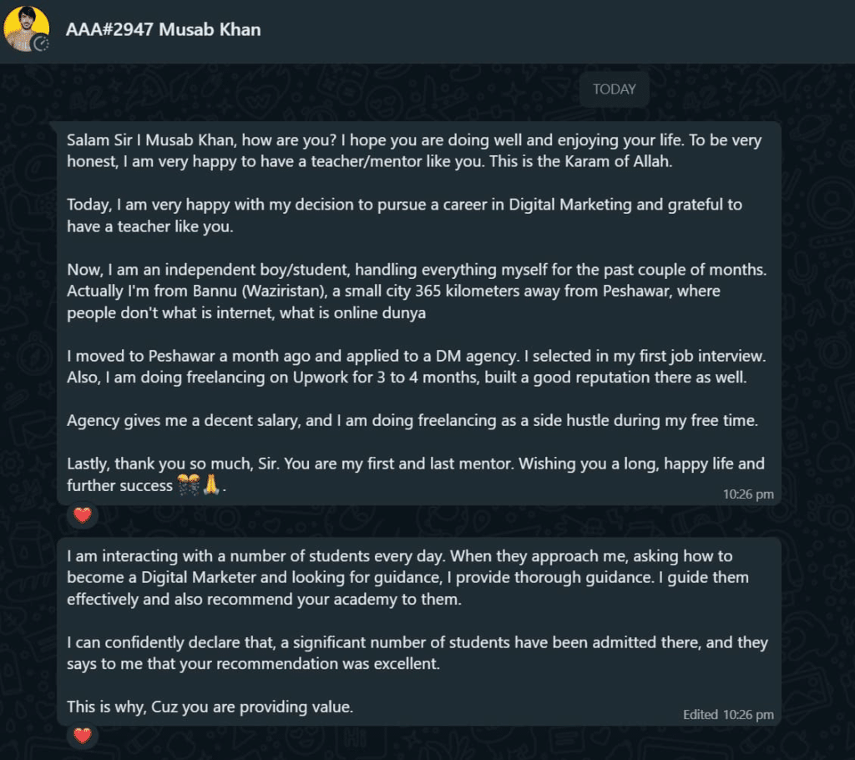Open heart reaction under the second message
The width and height of the screenshot is (855, 760).
click(x=83, y=736)
